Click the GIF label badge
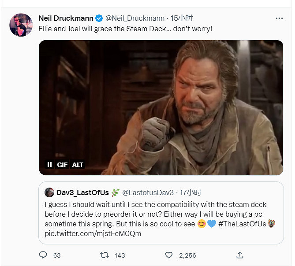The height and width of the screenshot is (266, 295). (x=62, y=165)
